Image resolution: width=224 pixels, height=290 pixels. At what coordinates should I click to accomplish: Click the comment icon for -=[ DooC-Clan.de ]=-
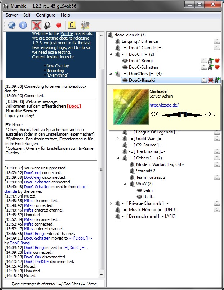(x=217, y=48)
